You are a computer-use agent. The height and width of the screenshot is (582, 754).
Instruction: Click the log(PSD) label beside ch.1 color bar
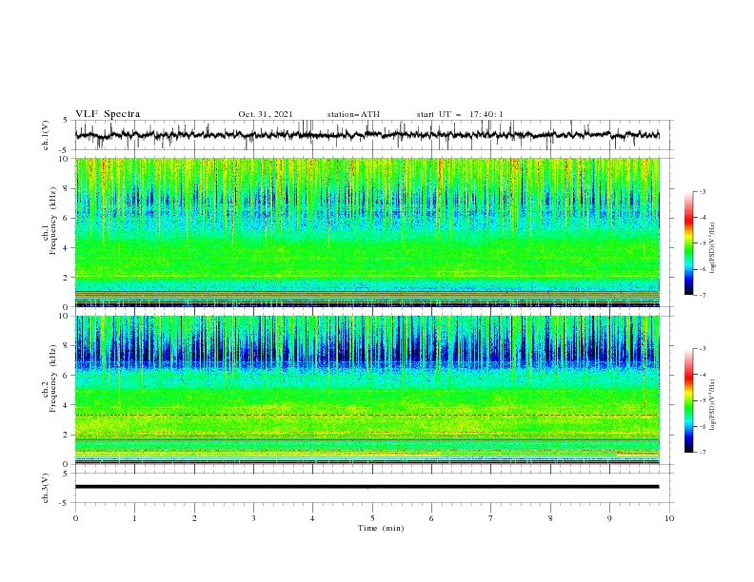point(712,248)
